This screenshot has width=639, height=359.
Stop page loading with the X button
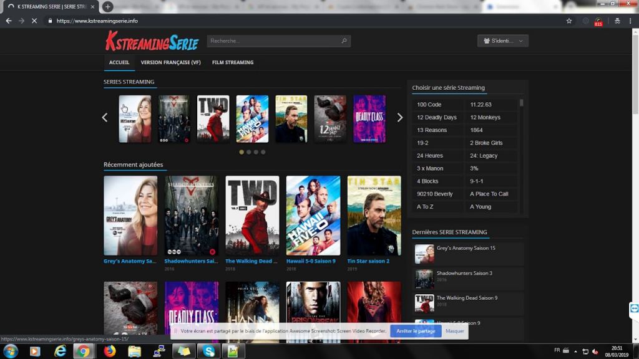pyautogui.click(x=34, y=21)
